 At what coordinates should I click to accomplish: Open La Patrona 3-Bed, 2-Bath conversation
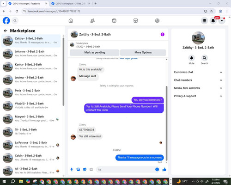(31, 145)
